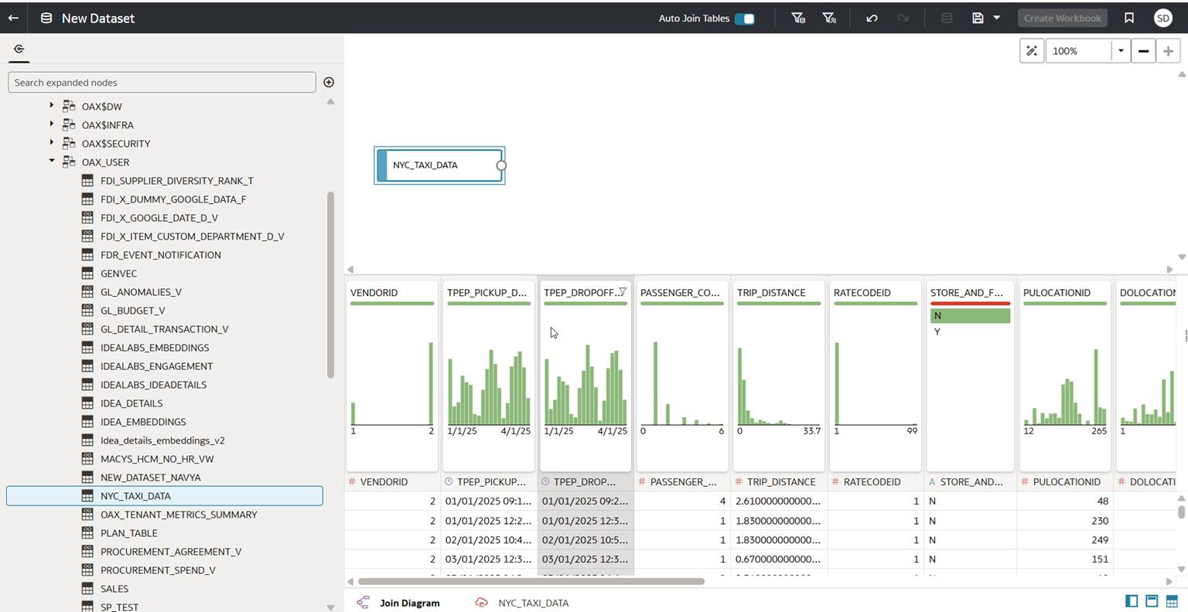Select the VENDORID quality tile
Image resolution: width=1188 pixels, height=612 pixels.
coord(392,376)
